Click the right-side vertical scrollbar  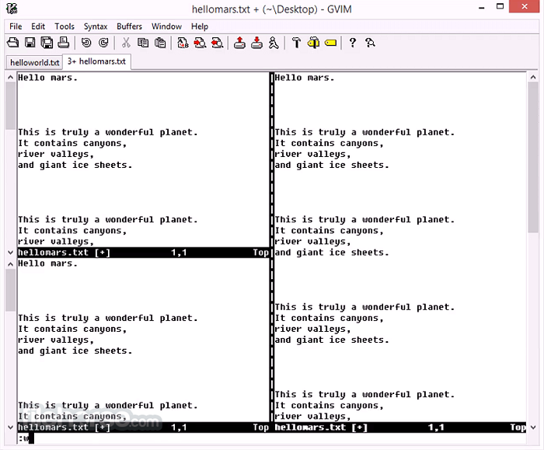tap(533, 233)
